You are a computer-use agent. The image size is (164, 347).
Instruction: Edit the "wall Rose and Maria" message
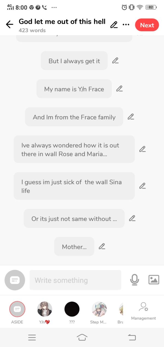click(142, 149)
